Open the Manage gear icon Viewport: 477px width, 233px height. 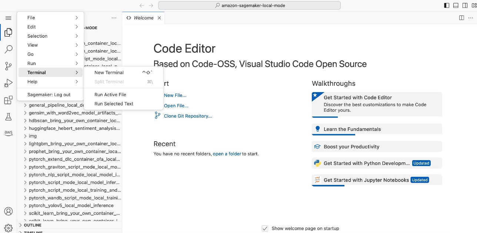click(x=8, y=228)
